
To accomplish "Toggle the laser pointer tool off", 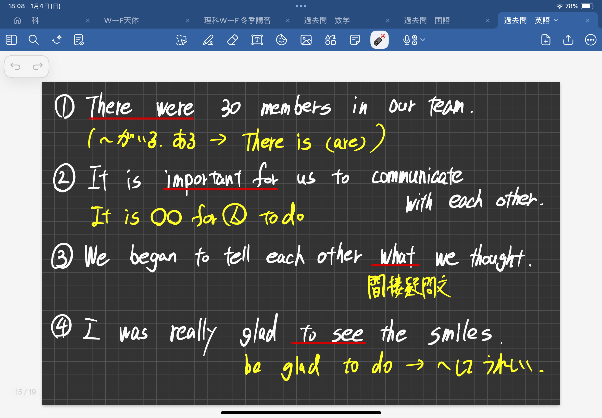I will coord(379,40).
